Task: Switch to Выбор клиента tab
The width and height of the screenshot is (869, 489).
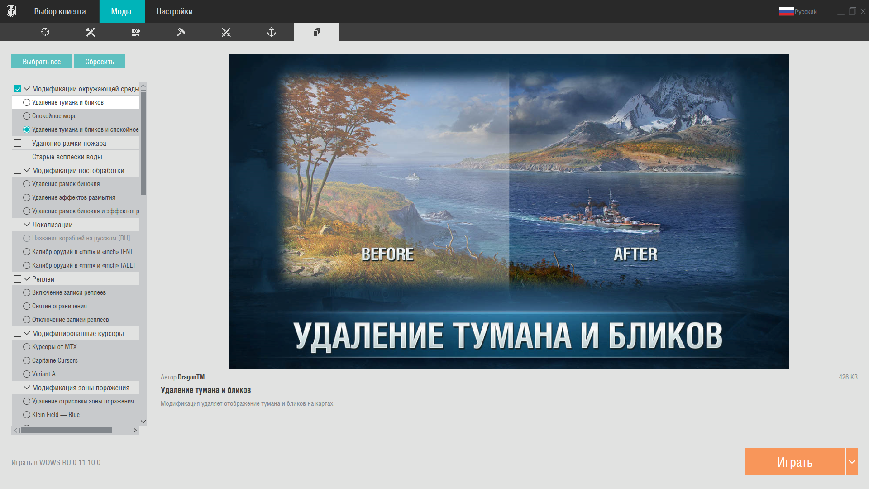Action: 60,11
